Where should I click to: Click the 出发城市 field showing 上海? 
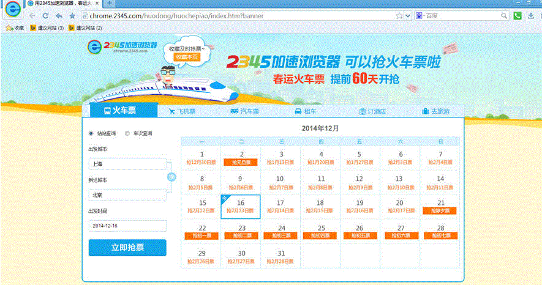point(127,164)
